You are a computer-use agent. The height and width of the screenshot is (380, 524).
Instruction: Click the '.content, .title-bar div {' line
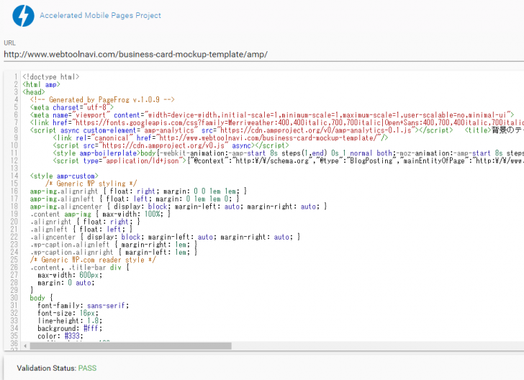pos(79,268)
